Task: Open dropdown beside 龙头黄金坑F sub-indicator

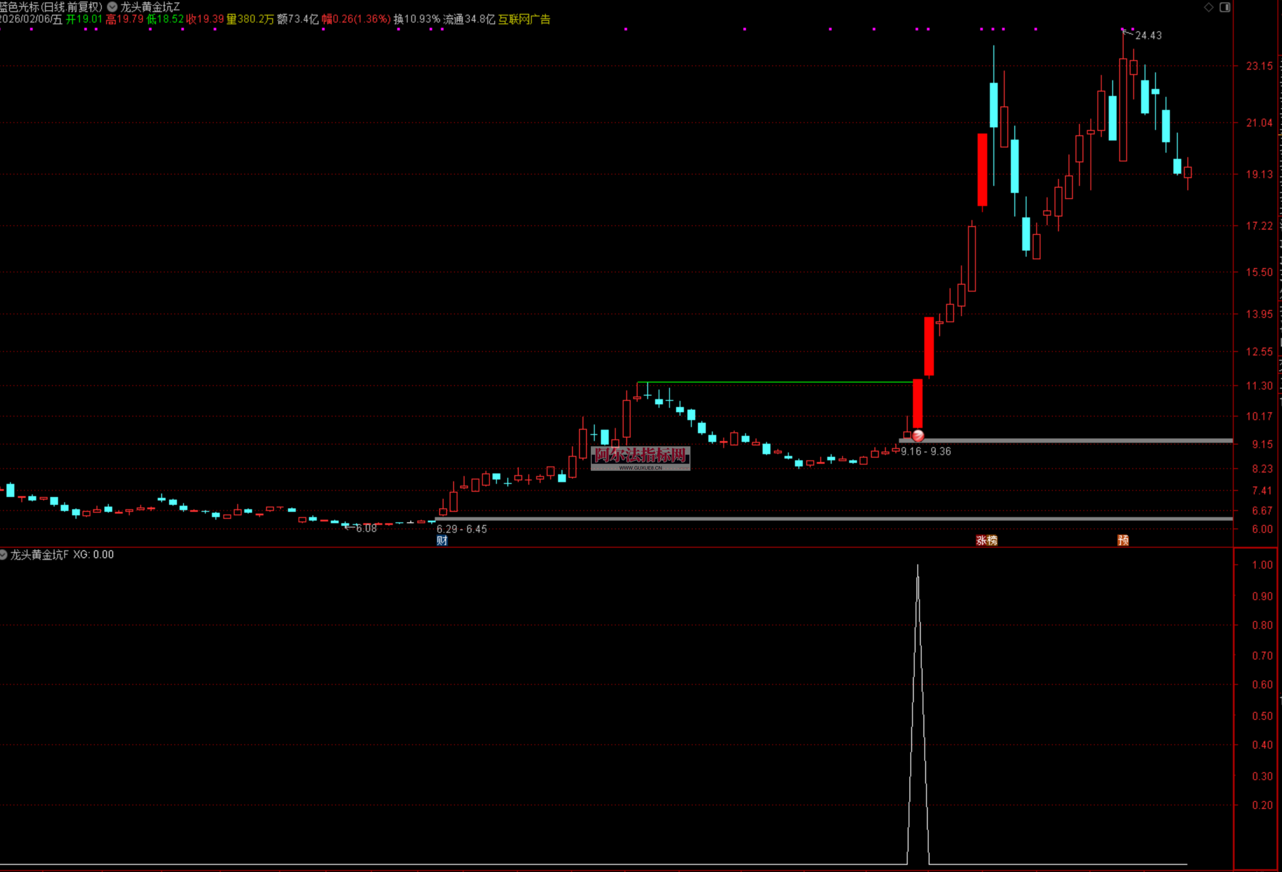Action: click(4, 554)
